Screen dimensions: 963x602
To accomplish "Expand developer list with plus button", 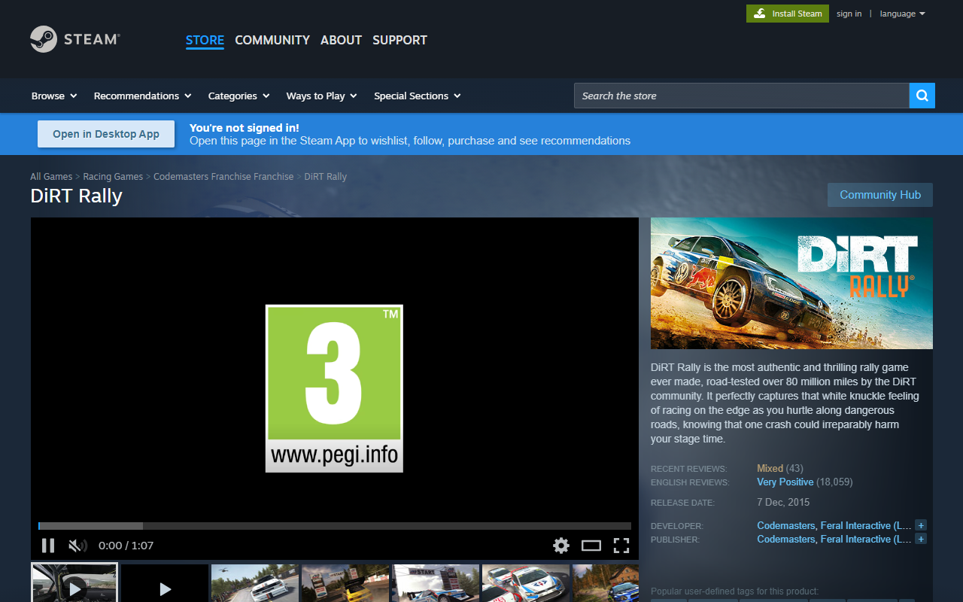I will [921, 525].
